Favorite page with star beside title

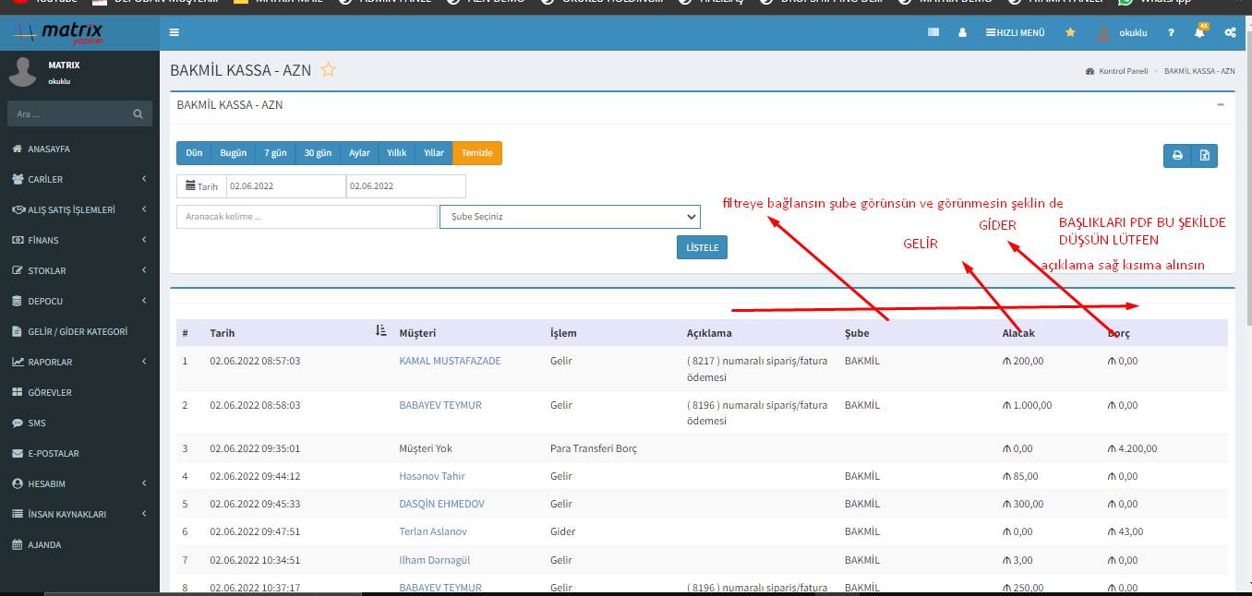328,70
